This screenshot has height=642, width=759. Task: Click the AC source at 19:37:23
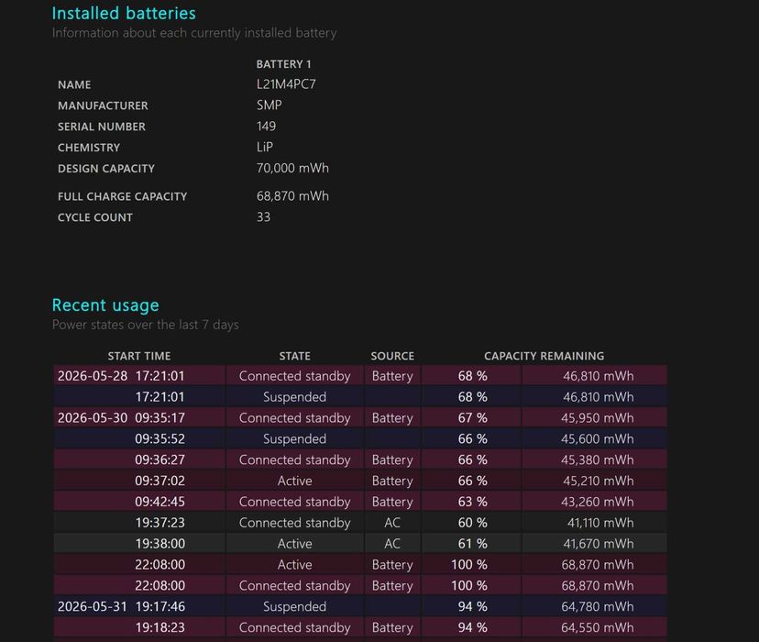[x=392, y=523]
